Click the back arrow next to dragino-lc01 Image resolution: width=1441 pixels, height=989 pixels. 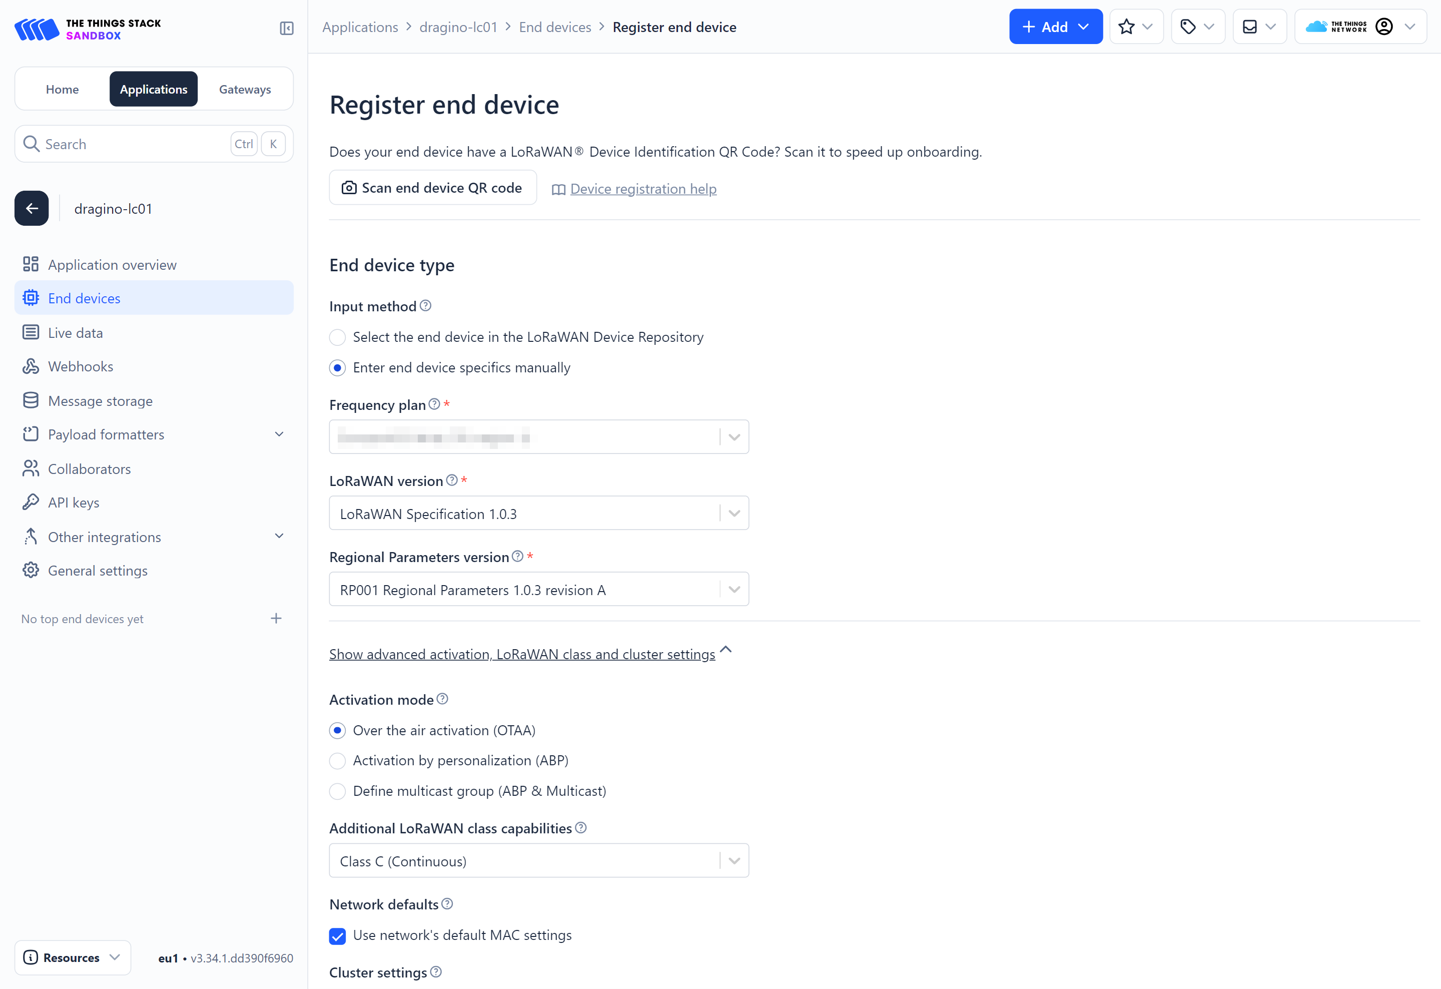tap(32, 208)
